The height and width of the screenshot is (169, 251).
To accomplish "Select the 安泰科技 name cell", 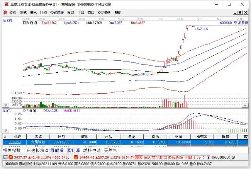I will [38, 142].
